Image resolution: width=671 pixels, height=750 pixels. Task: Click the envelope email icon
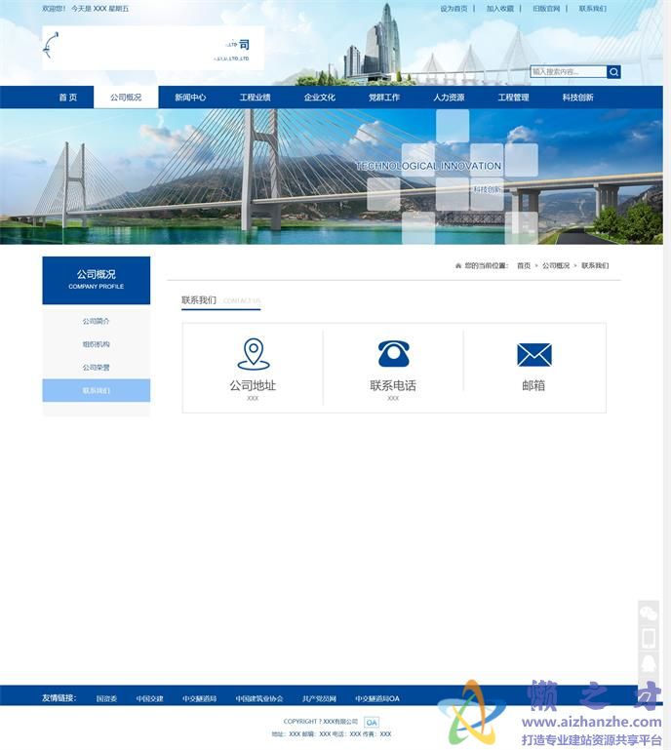coord(533,355)
